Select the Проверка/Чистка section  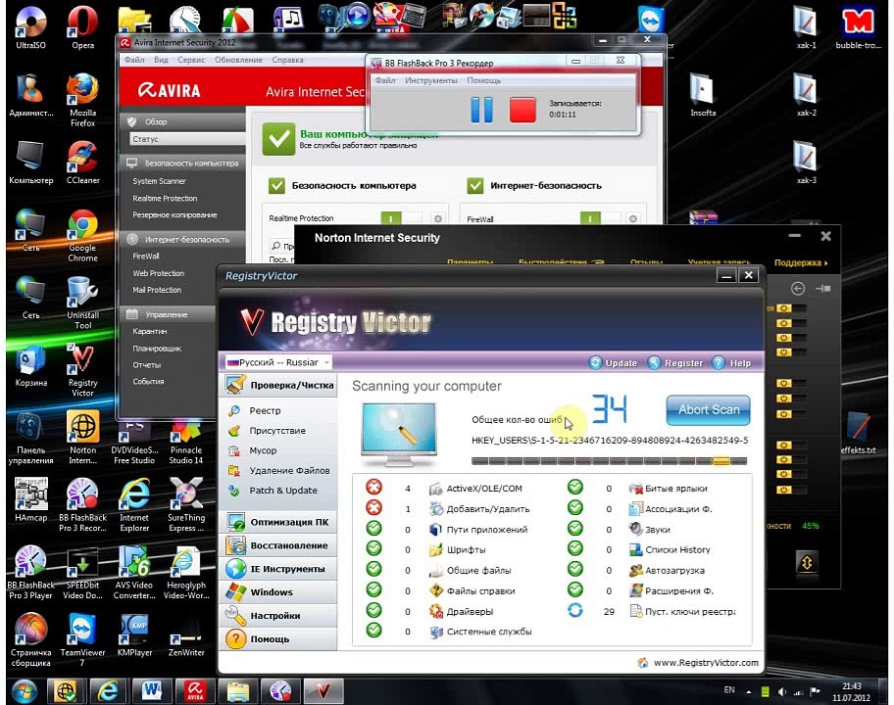279,386
